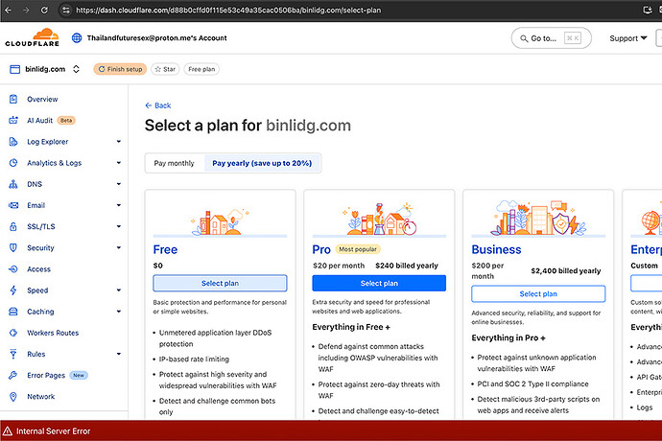Expand the Analytics & Logs submenu arrow
This screenshot has height=441, width=662.
click(119, 163)
